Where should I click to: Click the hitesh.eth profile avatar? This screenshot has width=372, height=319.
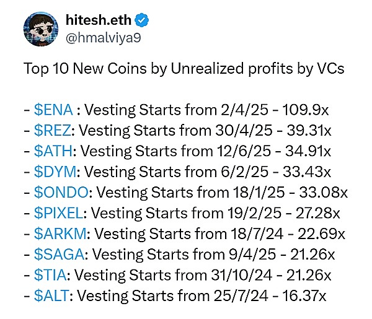point(40,30)
